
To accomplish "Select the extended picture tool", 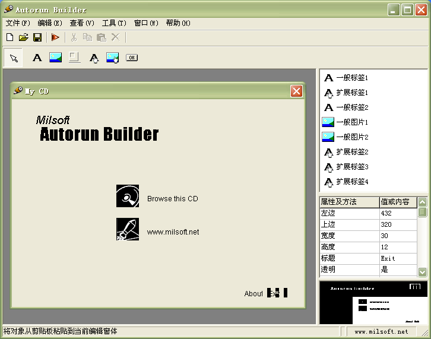I will (x=112, y=58).
